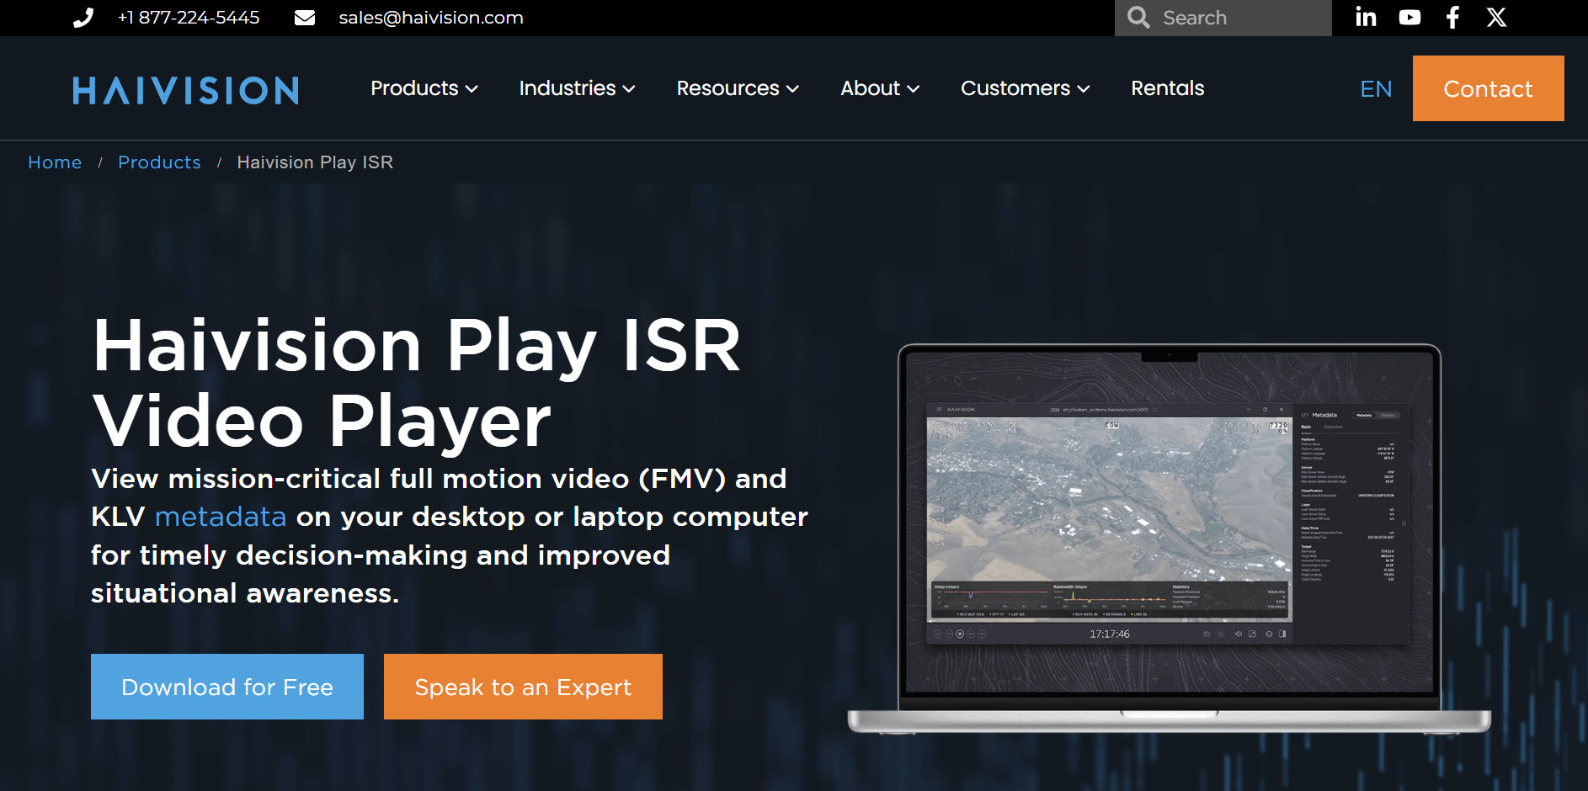This screenshot has height=791, width=1588.
Task: Click the Download for Free button
Action: (227, 687)
